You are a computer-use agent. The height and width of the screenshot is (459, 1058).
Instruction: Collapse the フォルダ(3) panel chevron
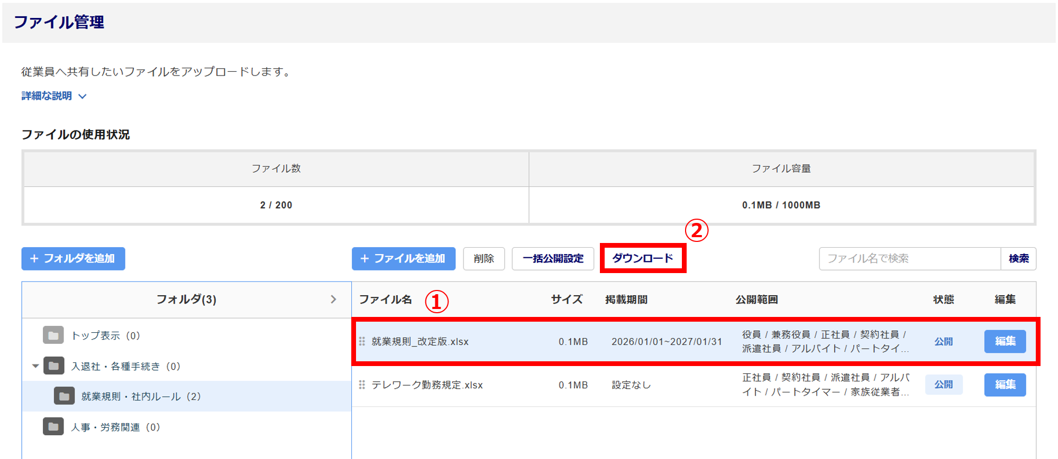pyautogui.click(x=333, y=299)
